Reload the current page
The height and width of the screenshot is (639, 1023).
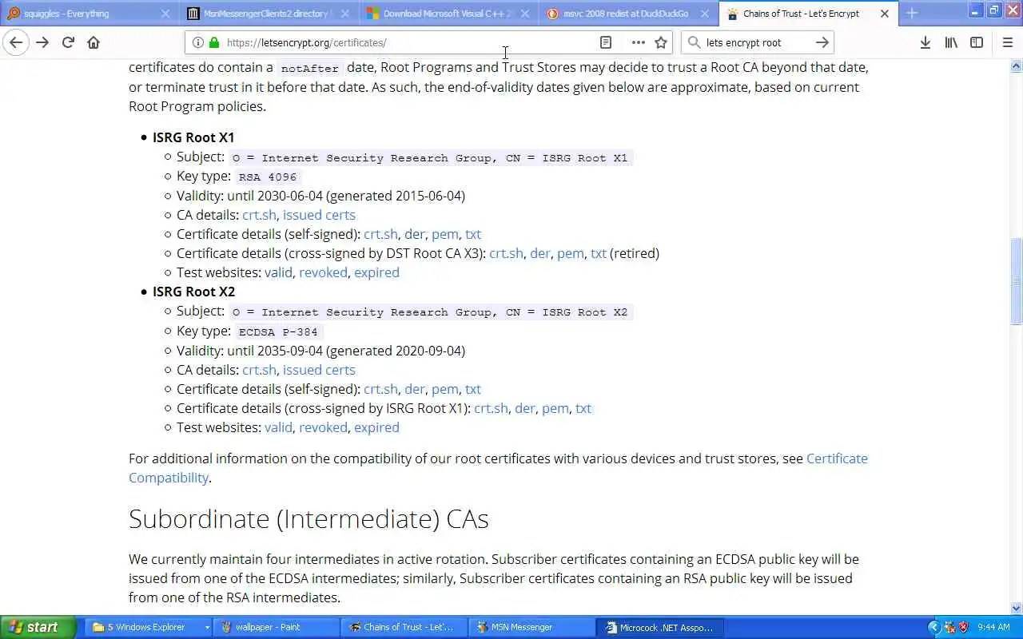coord(68,42)
